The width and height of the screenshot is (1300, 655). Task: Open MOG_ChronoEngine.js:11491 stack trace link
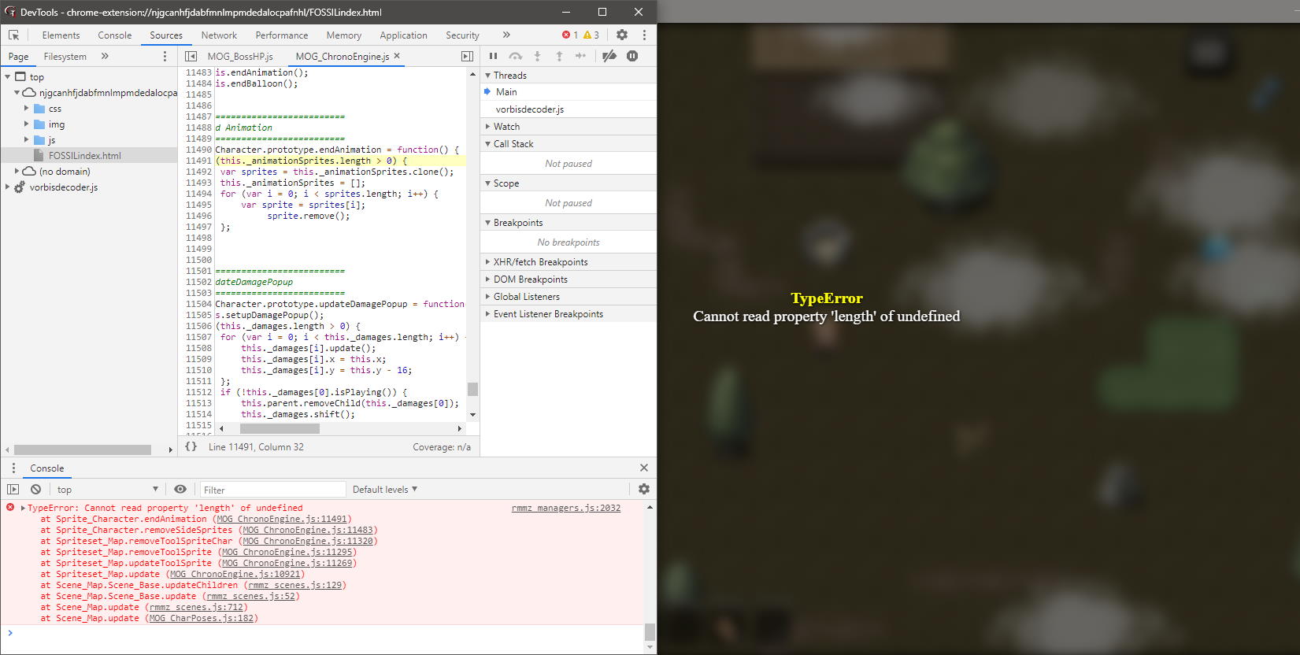point(282,519)
